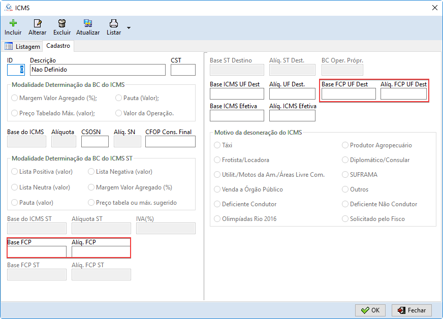
Task: Click the CSOSN input field
Action: (x=95, y=141)
